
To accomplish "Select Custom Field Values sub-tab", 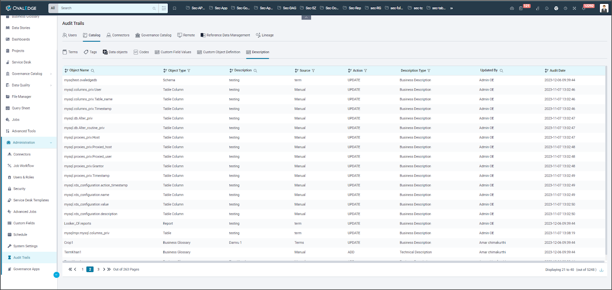I will click(x=173, y=52).
